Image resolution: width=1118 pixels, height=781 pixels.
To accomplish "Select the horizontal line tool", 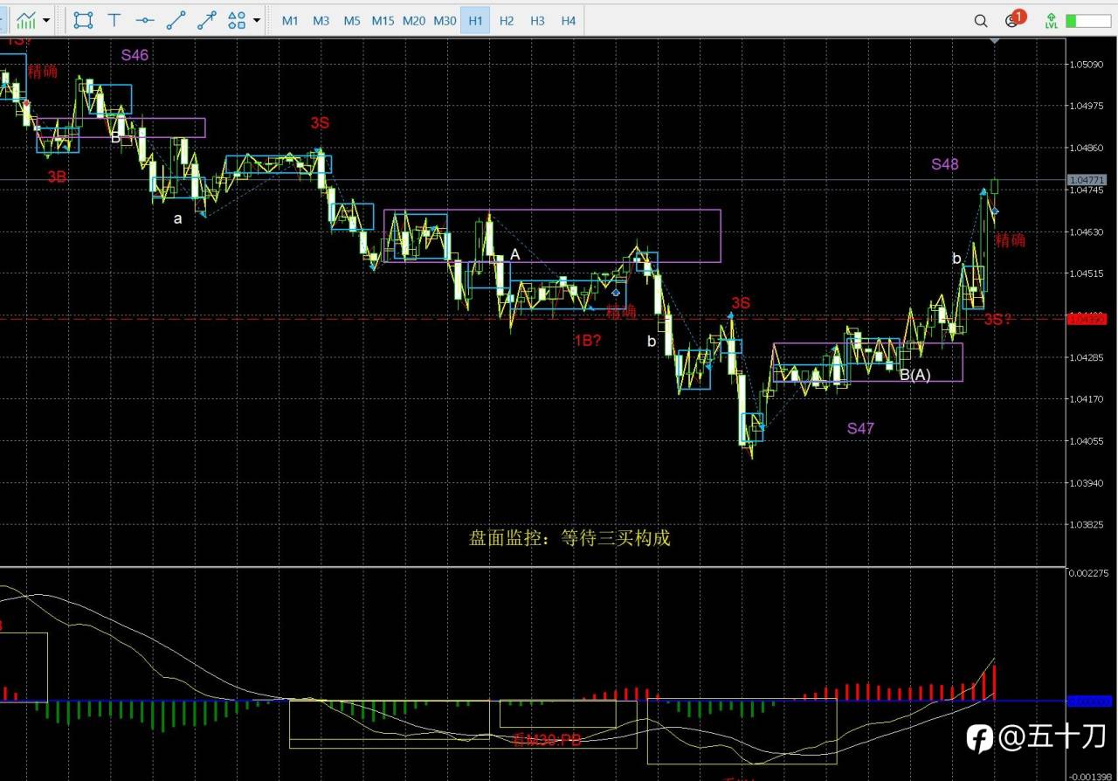I will (x=146, y=19).
